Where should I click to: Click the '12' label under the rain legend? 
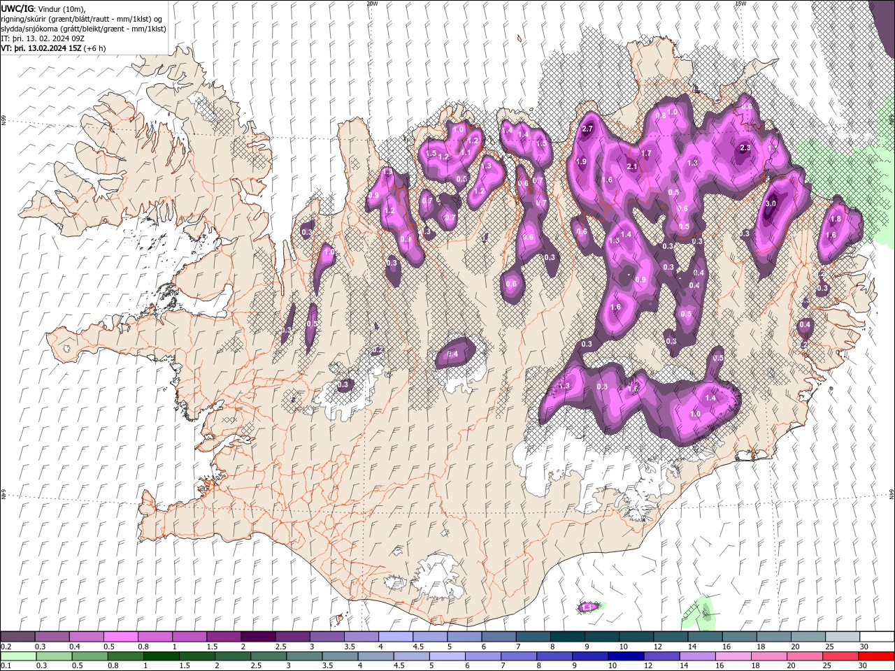[648, 665]
